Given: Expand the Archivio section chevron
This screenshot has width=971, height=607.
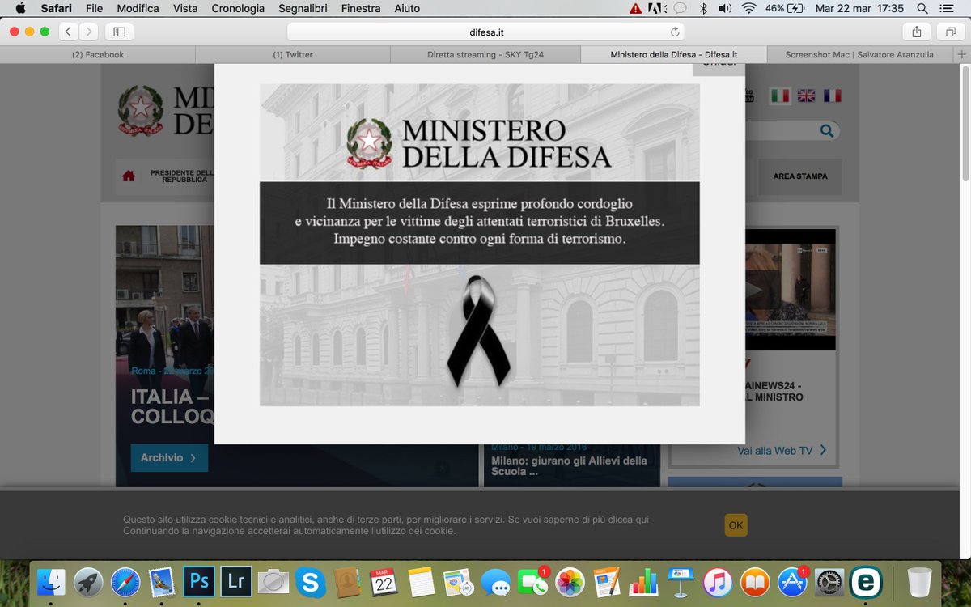Looking at the screenshot, I should [x=193, y=457].
